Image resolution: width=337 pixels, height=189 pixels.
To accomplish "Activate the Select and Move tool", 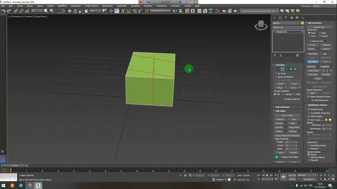I will coord(70,11).
